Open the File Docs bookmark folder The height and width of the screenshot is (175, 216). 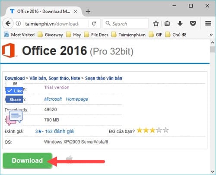96,35
